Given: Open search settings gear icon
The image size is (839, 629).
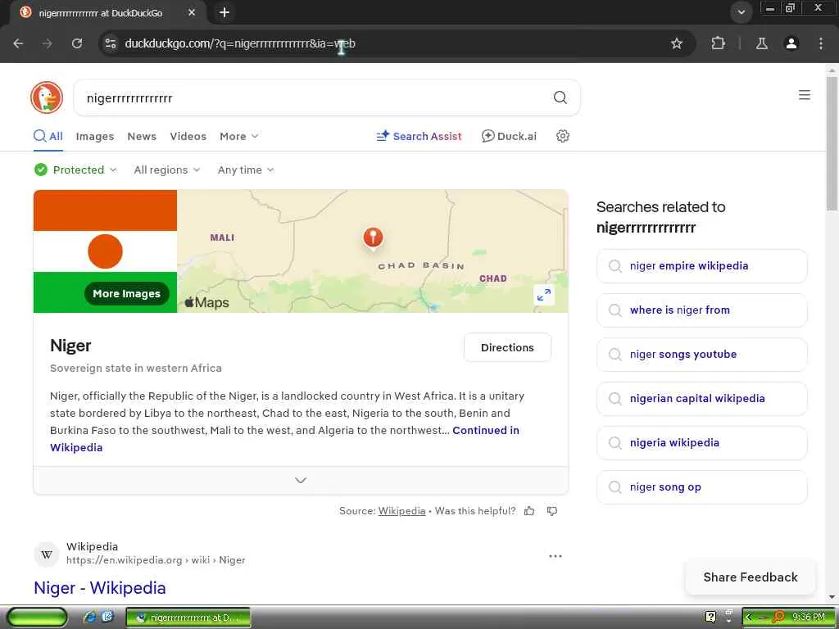Looking at the screenshot, I should (562, 136).
